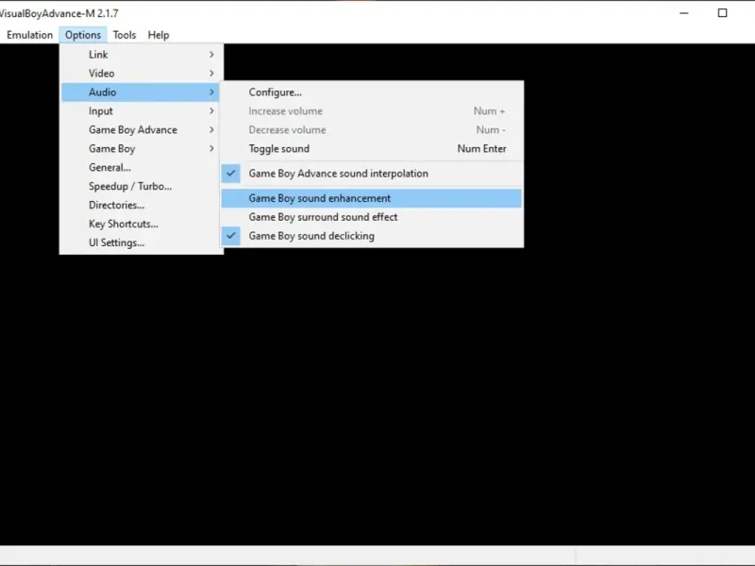Click the Audio row chevron arrow

211,92
